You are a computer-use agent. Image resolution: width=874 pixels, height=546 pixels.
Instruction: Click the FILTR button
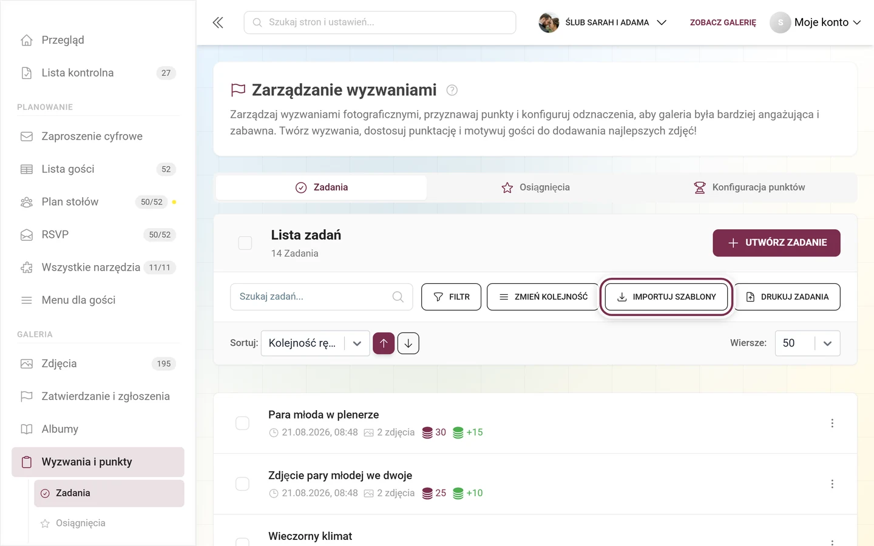coord(452,297)
